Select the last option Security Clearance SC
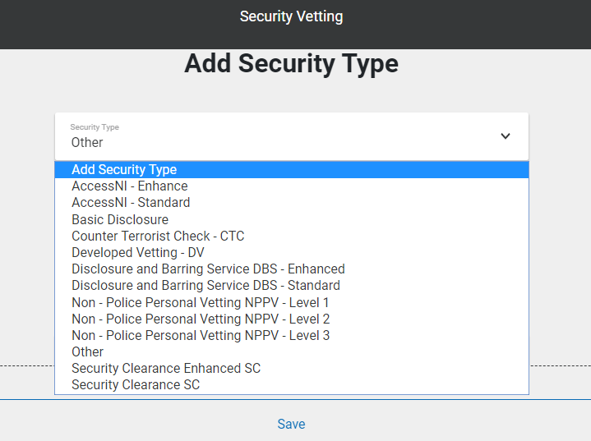 pos(136,385)
